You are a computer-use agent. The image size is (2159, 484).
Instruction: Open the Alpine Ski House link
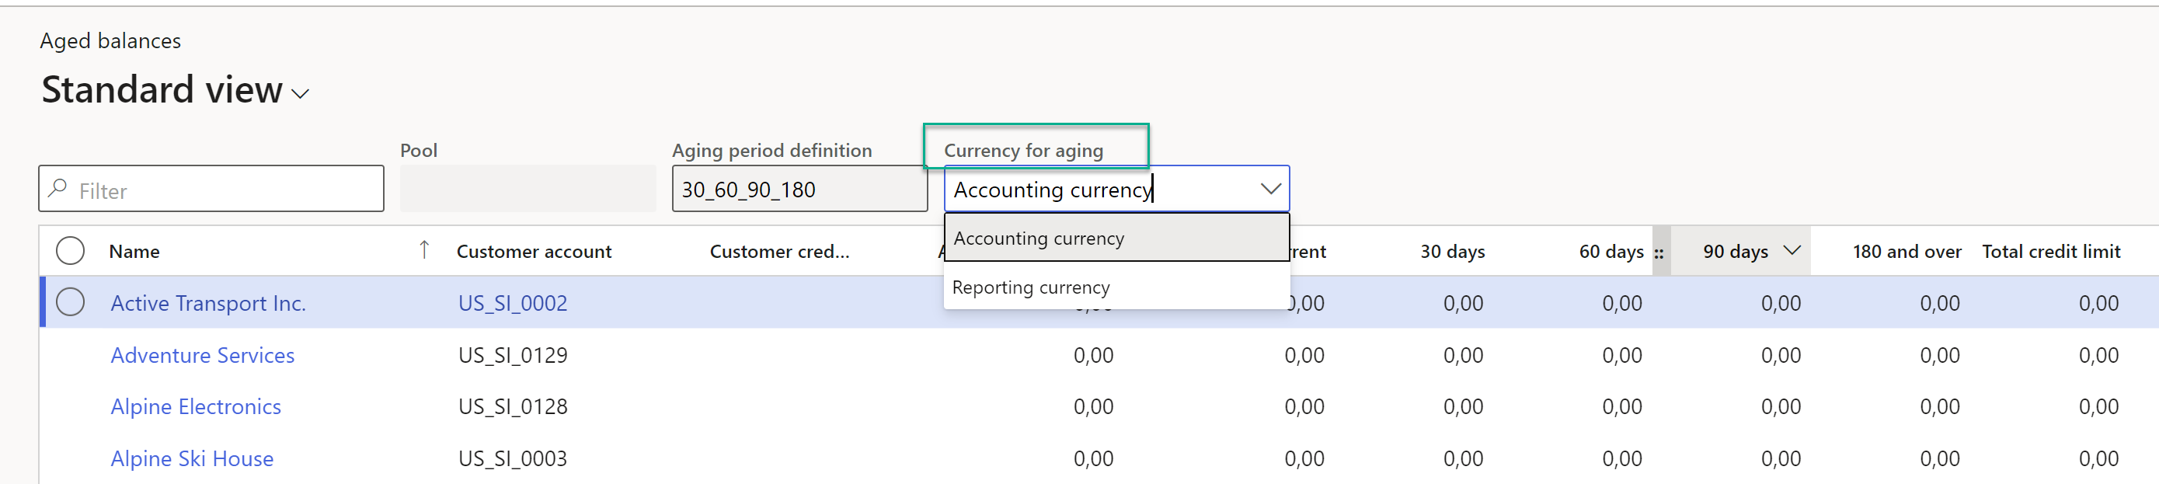192,459
